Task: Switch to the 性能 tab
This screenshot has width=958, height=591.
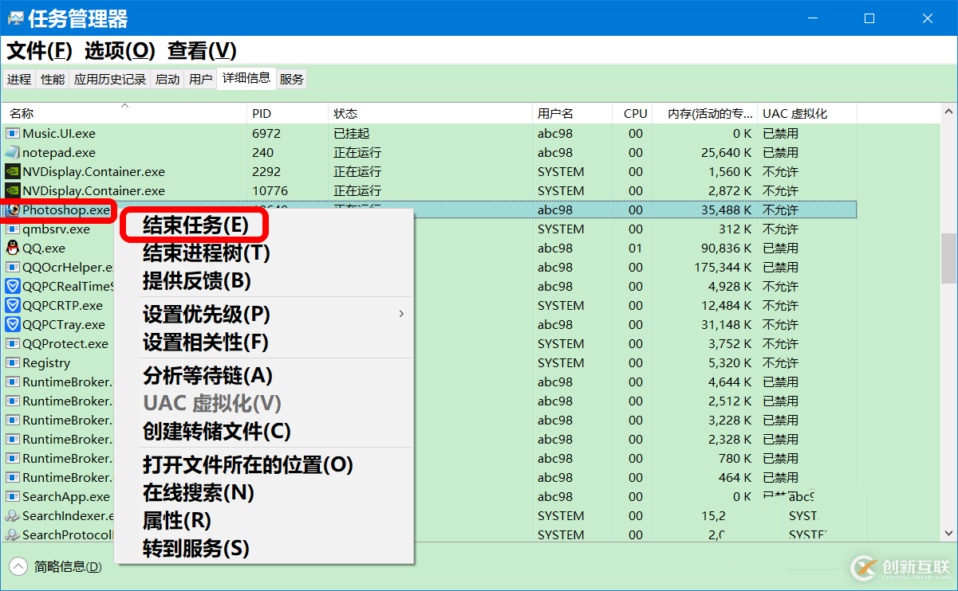Action: pyautogui.click(x=52, y=78)
